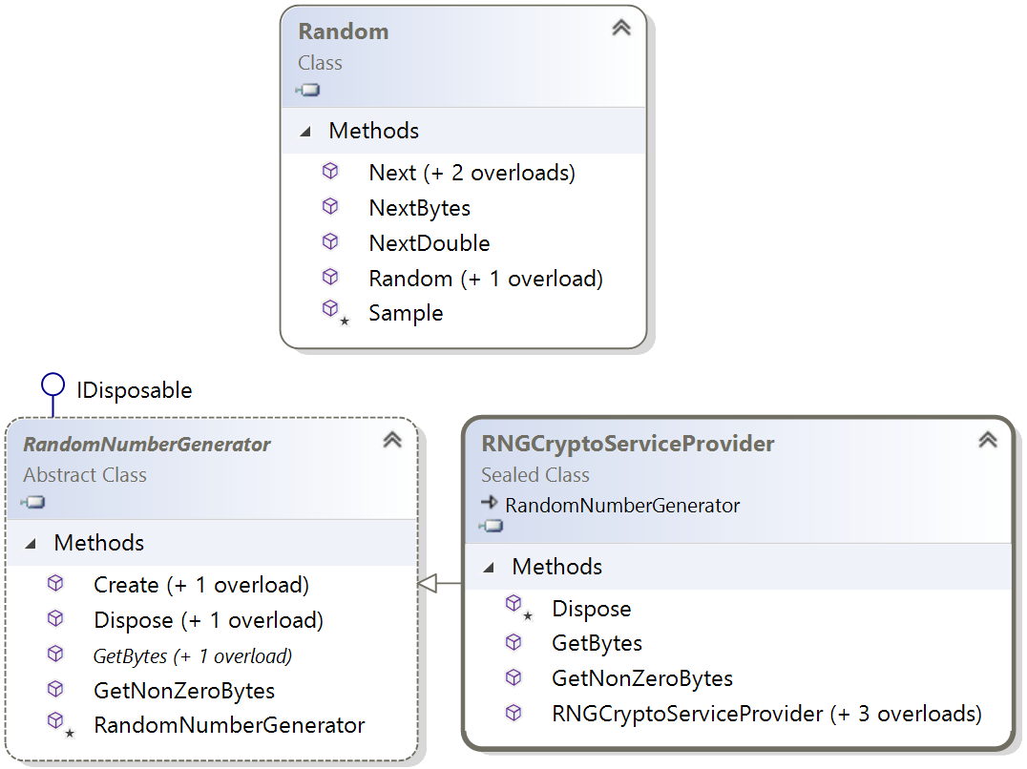Select the Next (+ 2 overloads) method
This screenshot has height=769, width=1027.
point(472,173)
